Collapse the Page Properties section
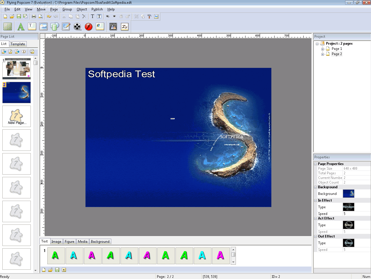 point(316,164)
